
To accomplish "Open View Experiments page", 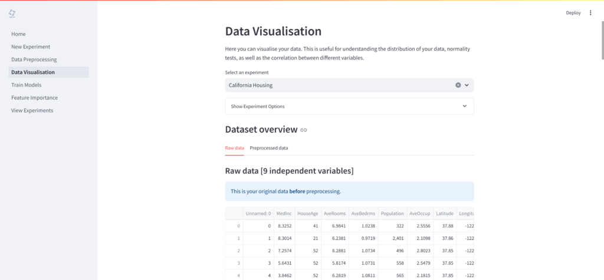I will (32, 110).
